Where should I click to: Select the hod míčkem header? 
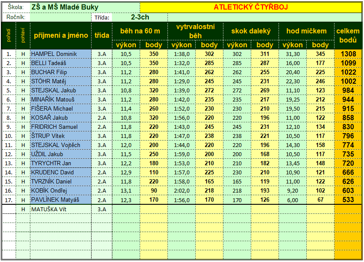click(306, 31)
